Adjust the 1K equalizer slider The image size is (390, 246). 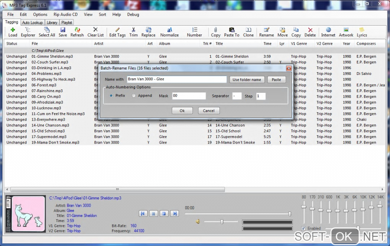click(x=338, y=211)
